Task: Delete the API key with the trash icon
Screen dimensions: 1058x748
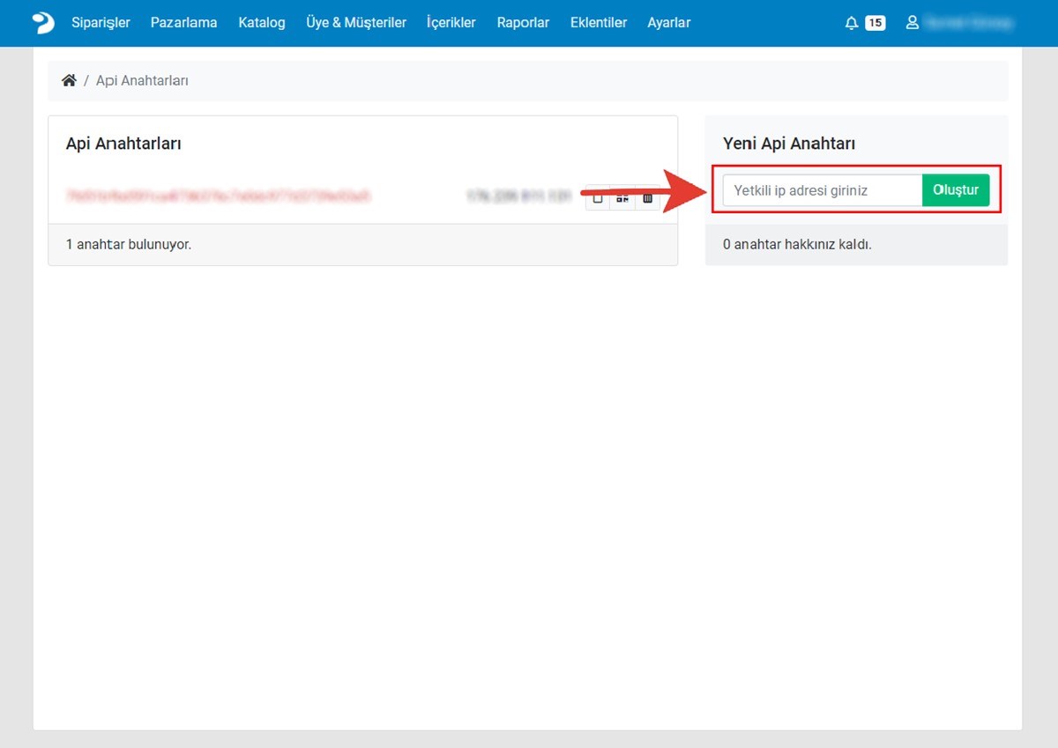Action: click(647, 198)
